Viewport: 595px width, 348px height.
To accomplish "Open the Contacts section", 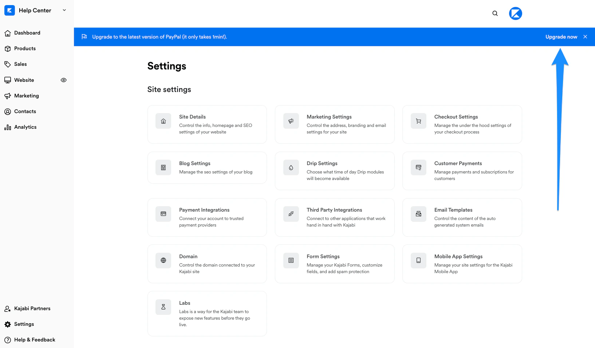I will tap(25, 111).
